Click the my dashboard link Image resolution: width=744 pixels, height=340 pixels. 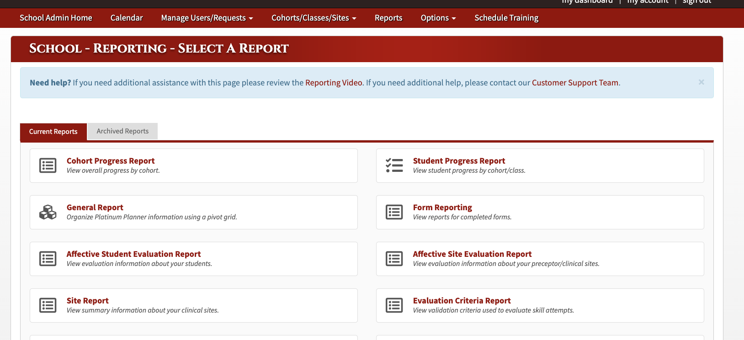point(587,2)
